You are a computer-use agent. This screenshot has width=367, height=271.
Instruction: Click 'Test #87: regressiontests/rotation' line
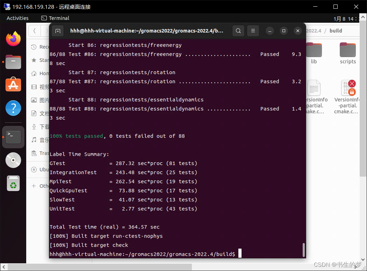(x=175, y=81)
